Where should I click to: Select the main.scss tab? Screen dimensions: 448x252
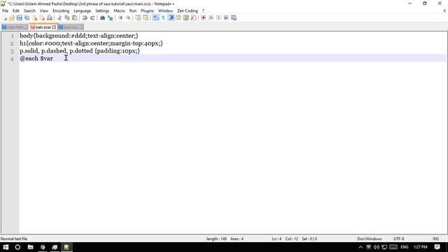pyautogui.click(x=43, y=27)
